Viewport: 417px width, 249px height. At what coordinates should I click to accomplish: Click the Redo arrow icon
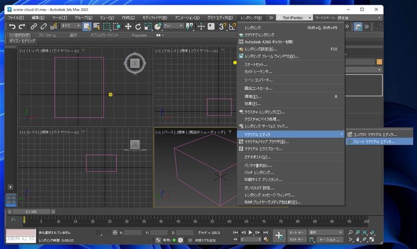point(22,27)
